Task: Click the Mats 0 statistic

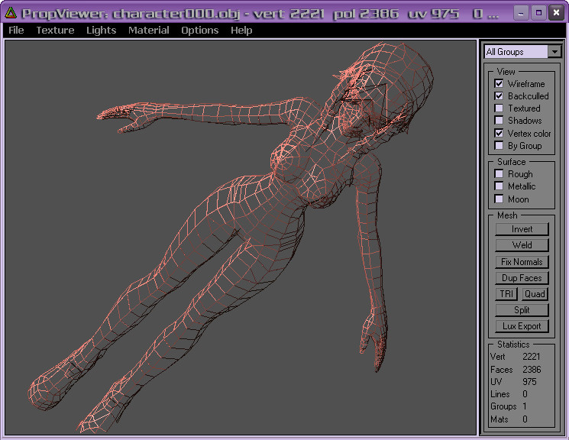Action: click(x=509, y=419)
